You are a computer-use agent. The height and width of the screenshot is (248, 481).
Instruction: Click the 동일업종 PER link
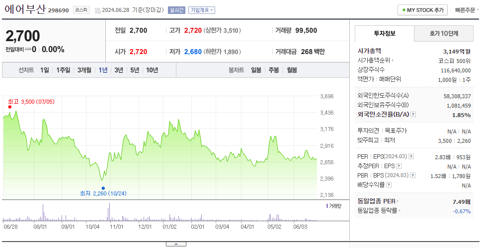[376, 201]
